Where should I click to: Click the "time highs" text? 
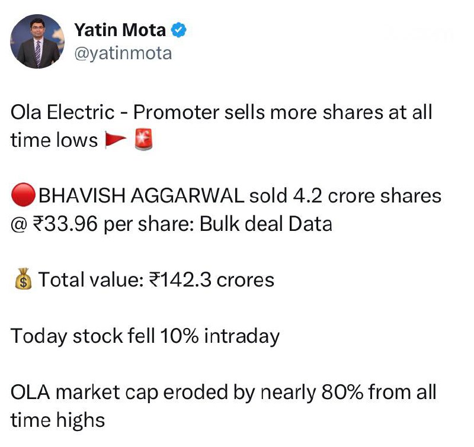[57, 420]
